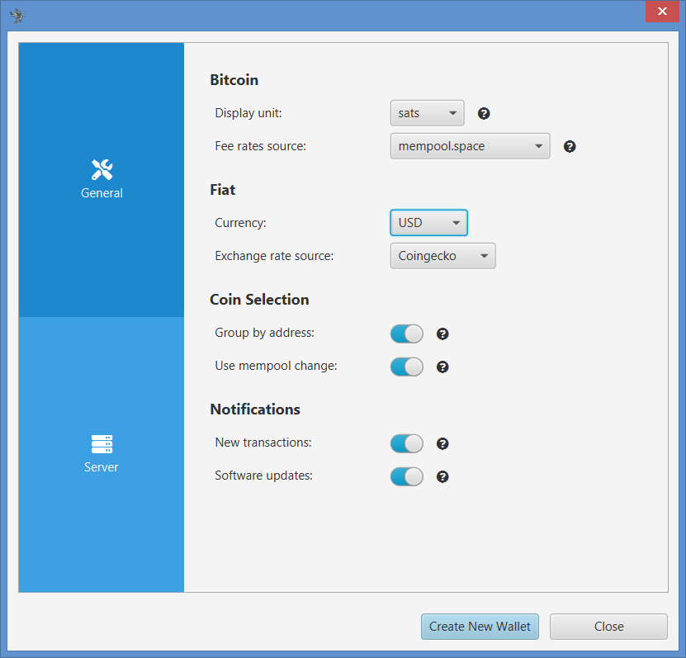Show help for Use mempool change
Screen dimensions: 686x658
[442, 367]
